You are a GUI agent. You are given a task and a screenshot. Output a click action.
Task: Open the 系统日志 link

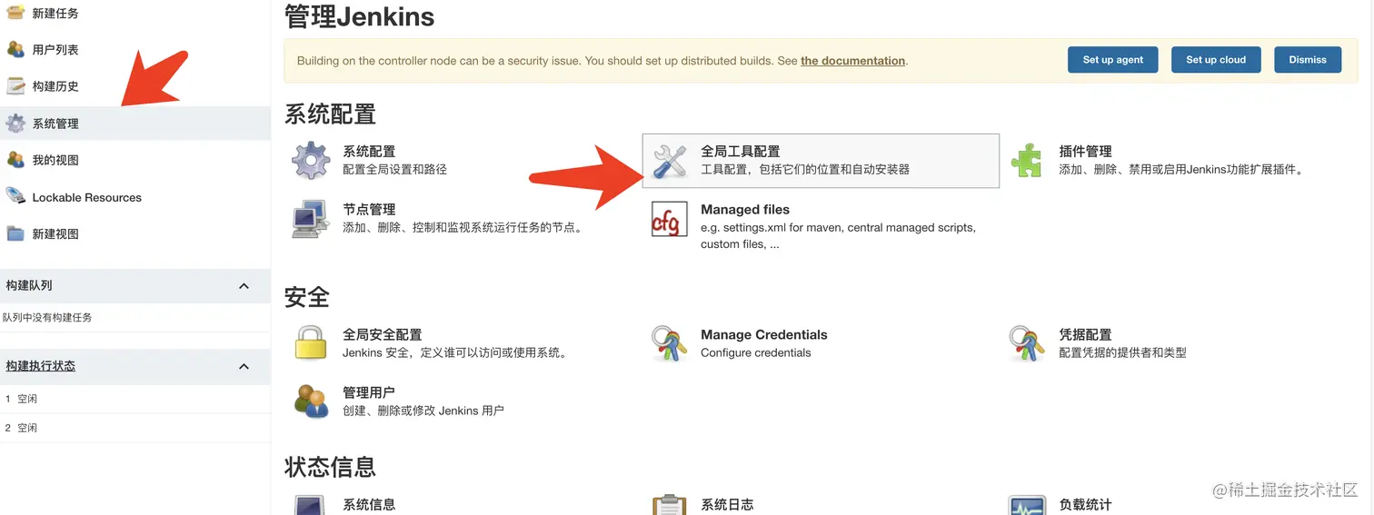[727, 505]
